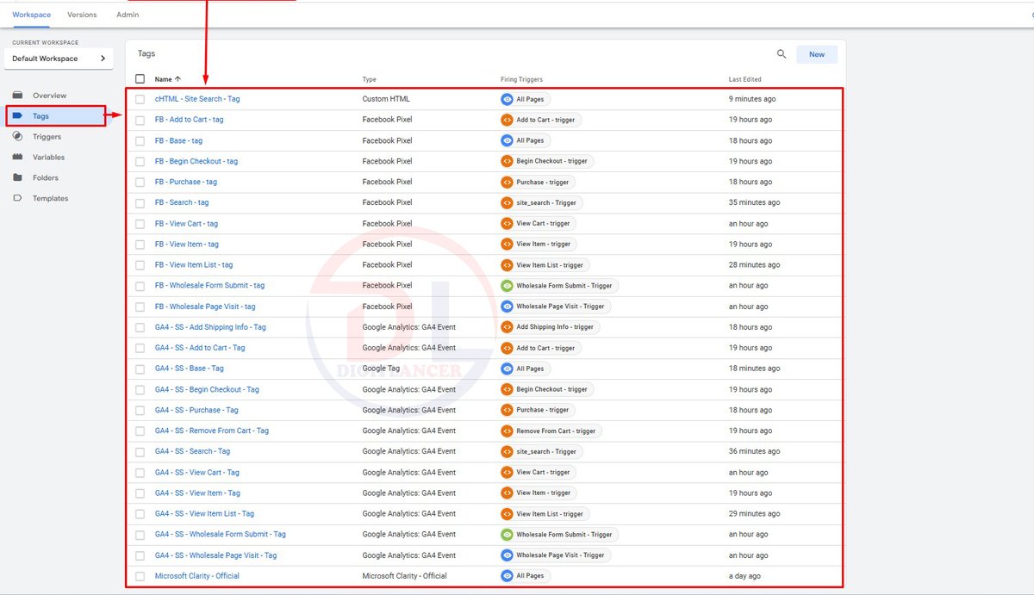
Task: Click All Pages icon in Microsoft Clarity row
Action: (508, 576)
